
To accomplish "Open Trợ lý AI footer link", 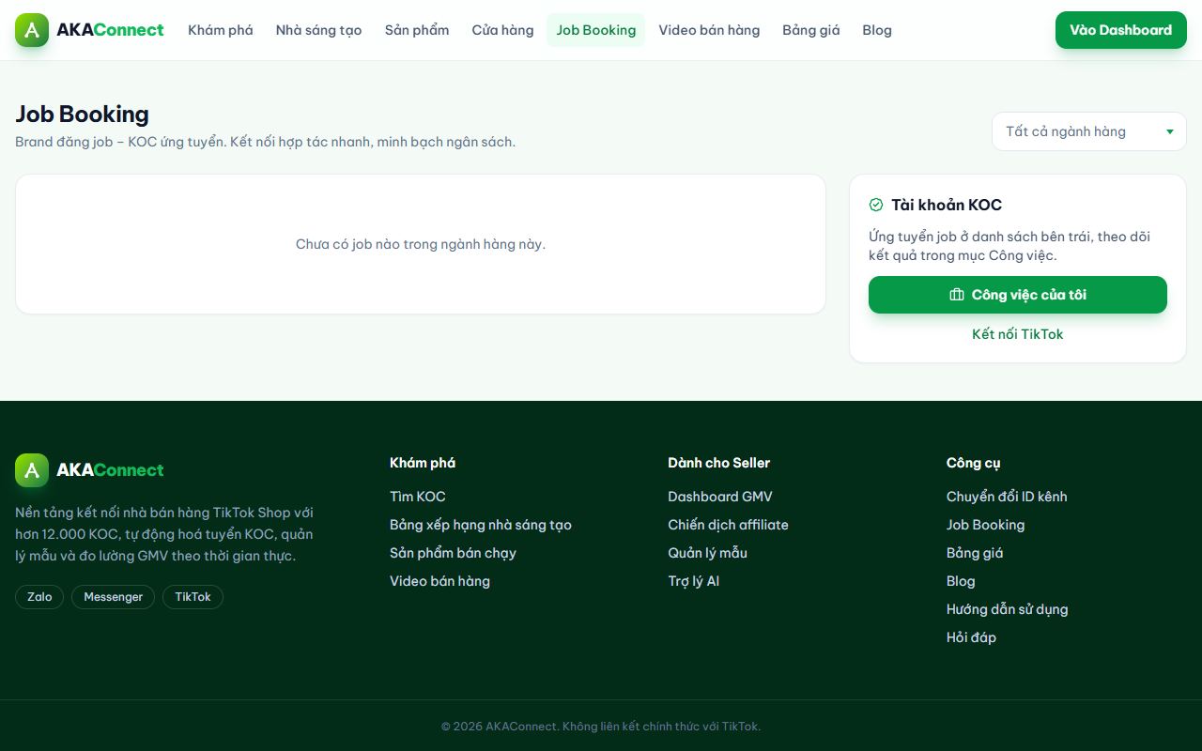I will (x=694, y=581).
